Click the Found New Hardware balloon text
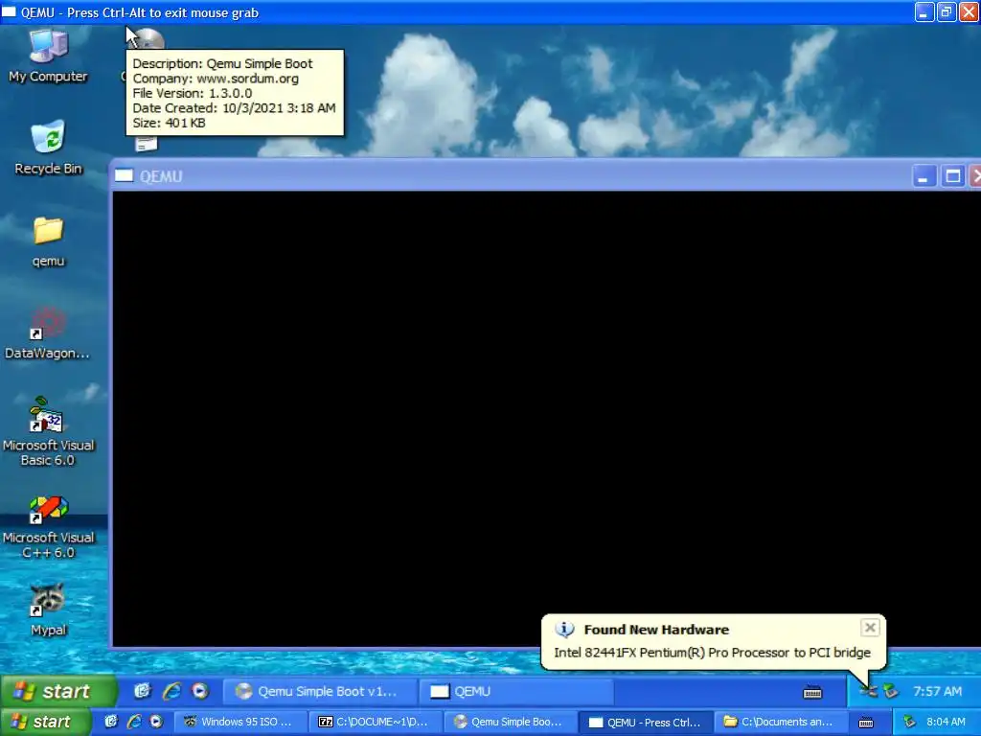The image size is (981, 736). tap(712, 653)
